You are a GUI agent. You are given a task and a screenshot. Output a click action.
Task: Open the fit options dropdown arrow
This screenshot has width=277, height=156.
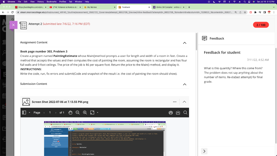pyautogui.click(x=97, y=112)
